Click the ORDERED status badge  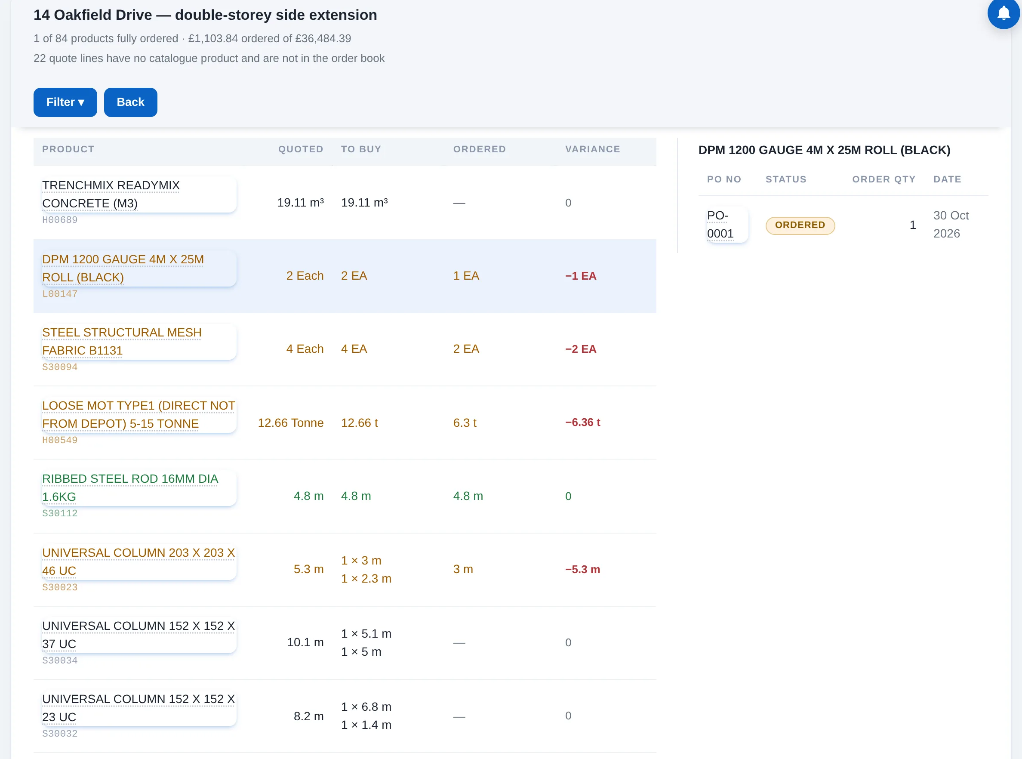(x=800, y=225)
